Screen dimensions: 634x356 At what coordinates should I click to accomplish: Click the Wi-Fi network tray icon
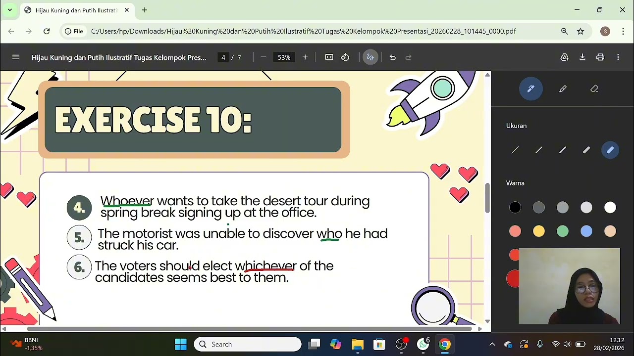[556, 344]
